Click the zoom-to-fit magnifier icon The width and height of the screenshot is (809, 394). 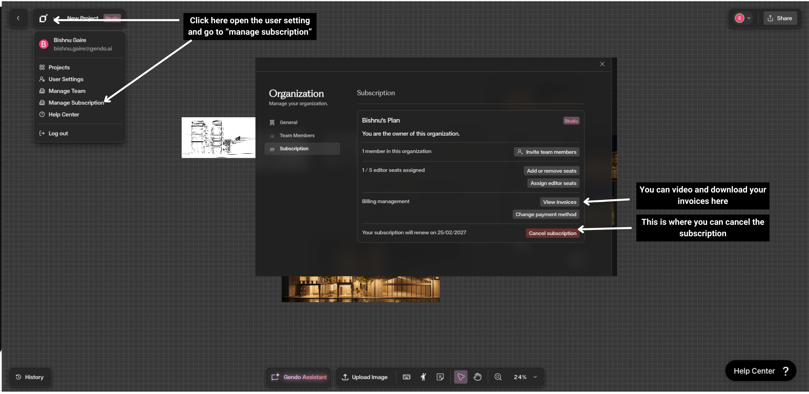coord(498,377)
